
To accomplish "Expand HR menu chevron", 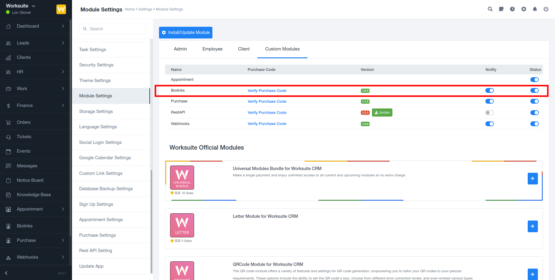I will click(63, 72).
